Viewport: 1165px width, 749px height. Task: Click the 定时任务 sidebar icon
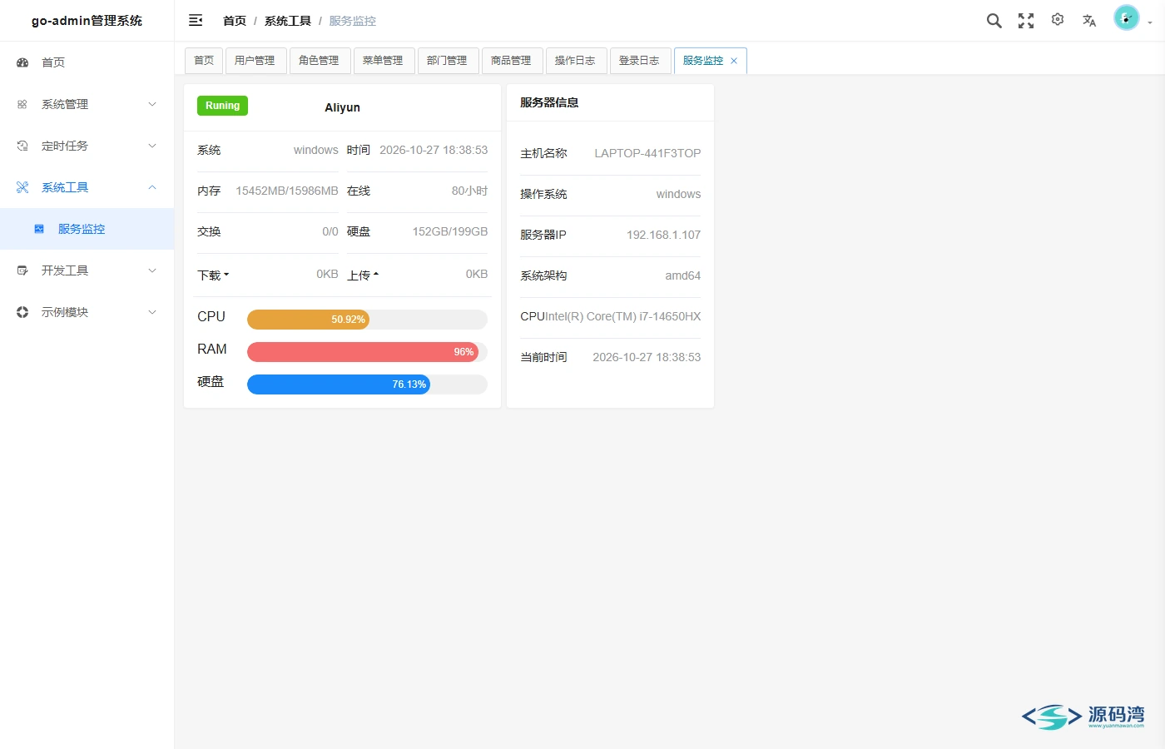22,146
